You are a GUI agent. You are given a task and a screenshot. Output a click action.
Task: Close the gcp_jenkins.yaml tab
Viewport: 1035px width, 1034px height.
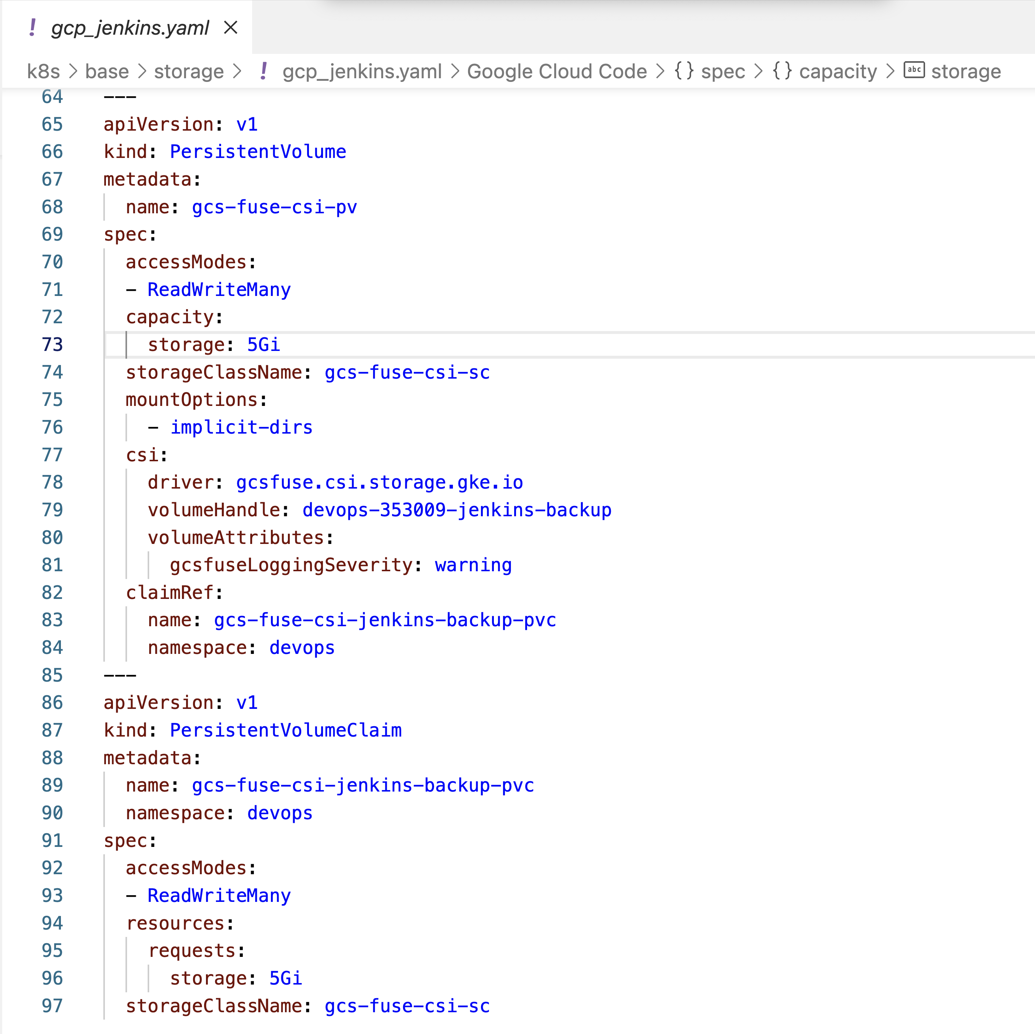click(231, 28)
